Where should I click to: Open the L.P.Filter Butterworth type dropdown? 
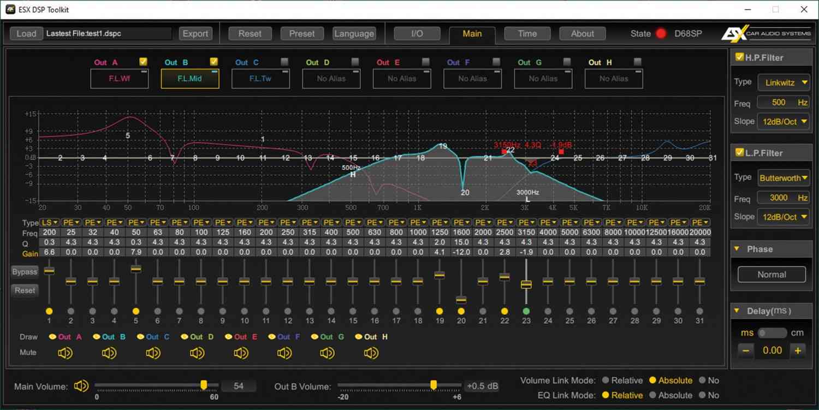pos(784,178)
